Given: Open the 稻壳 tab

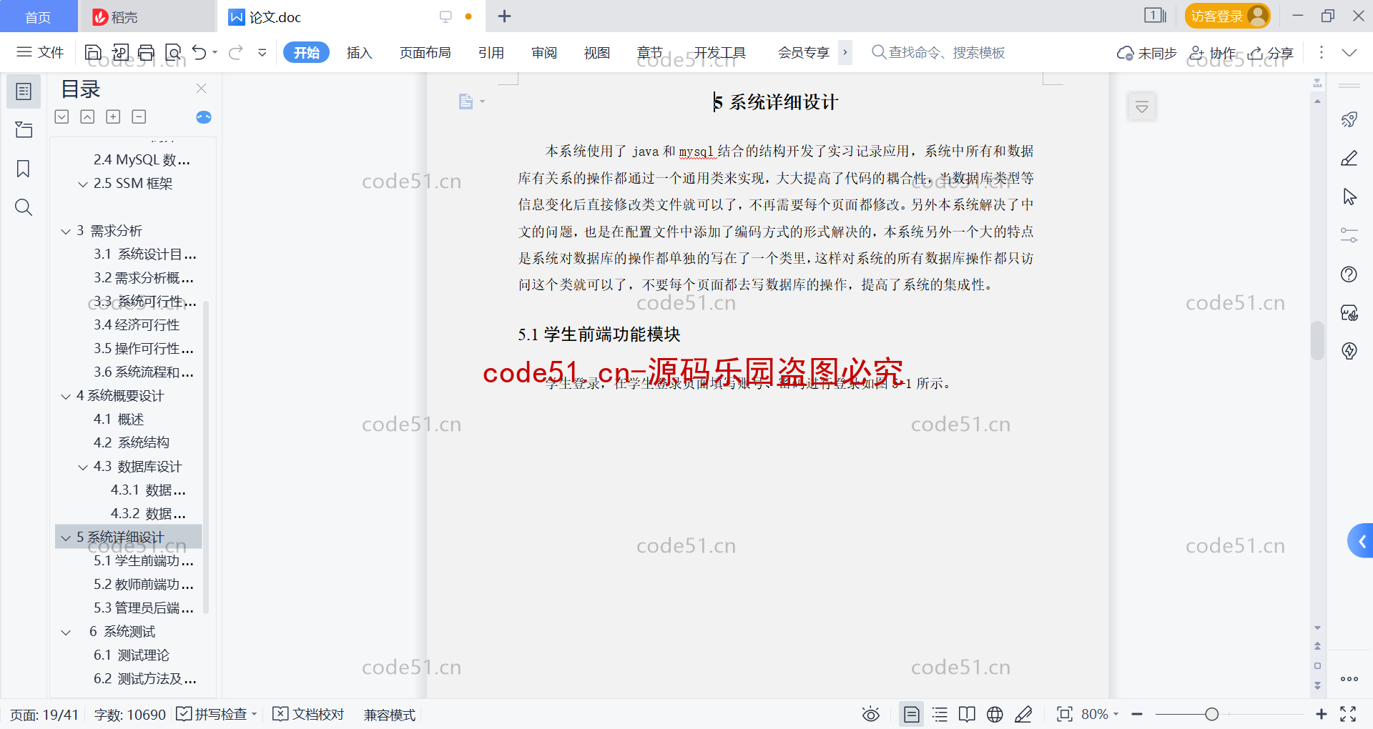Looking at the screenshot, I should [147, 16].
